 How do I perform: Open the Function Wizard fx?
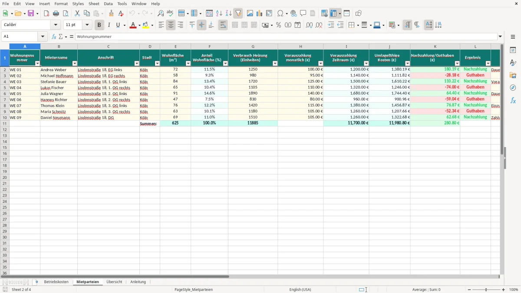click(x=54, y=37)
